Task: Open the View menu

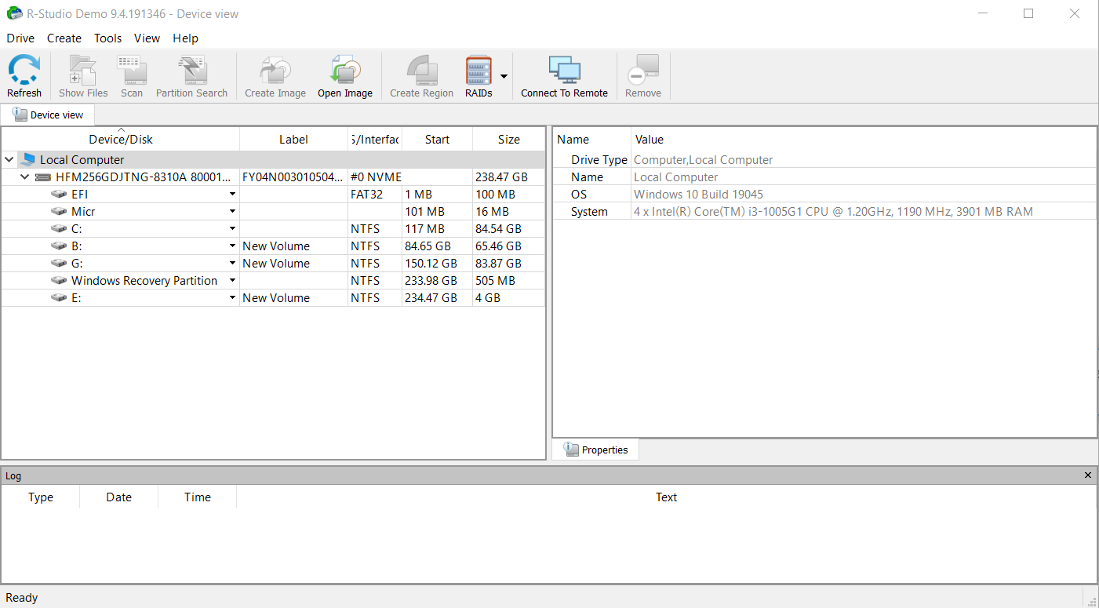Action: pos(147,38)
